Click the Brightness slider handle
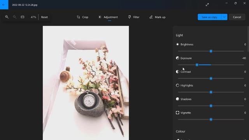Viewport: 249px width, 140px height. click(211, 51)
